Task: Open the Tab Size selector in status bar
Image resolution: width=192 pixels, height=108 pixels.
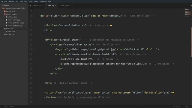Action: 176,106
